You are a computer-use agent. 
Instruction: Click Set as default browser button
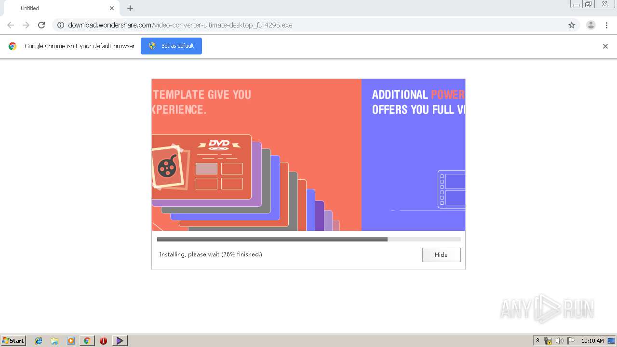[x=171, y=46]
